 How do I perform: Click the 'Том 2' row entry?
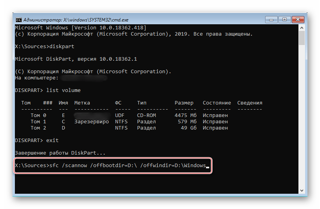[x=38, y=128]
